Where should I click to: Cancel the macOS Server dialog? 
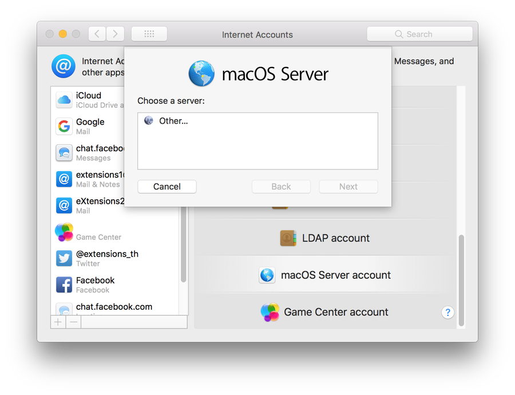167,187
